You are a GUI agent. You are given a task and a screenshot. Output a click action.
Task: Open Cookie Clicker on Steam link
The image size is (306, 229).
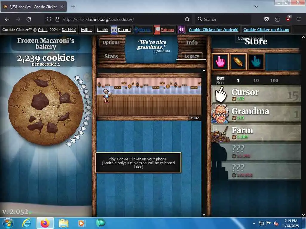(x=266, y=30)
